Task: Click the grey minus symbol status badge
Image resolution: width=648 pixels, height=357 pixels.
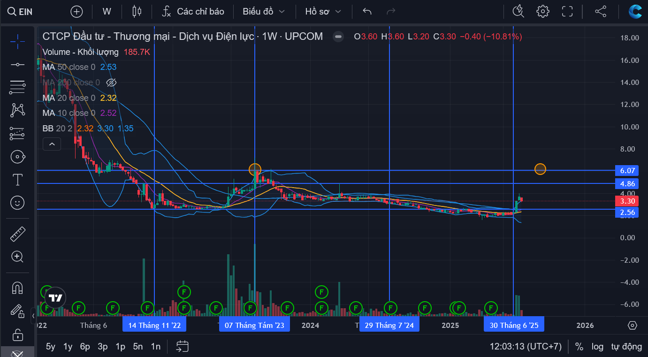Action: coord(338,37)
